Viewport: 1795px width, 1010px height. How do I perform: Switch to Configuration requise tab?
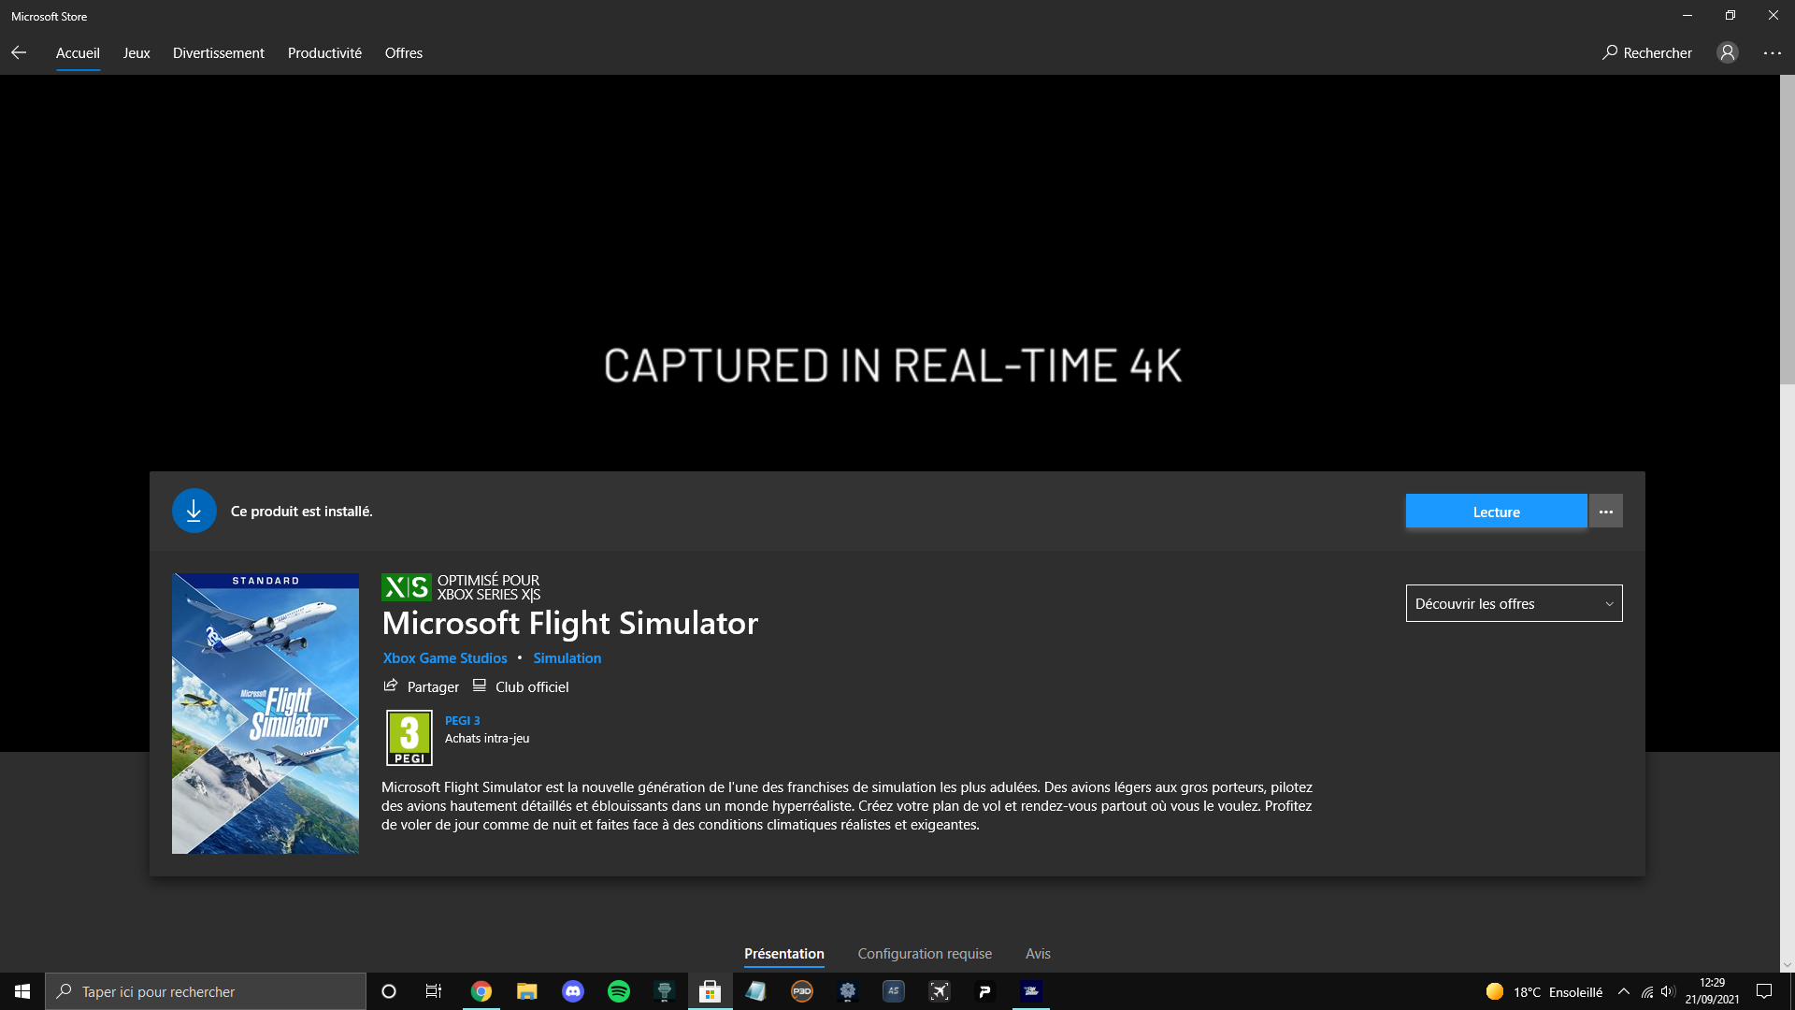click(x=925, y=953)
